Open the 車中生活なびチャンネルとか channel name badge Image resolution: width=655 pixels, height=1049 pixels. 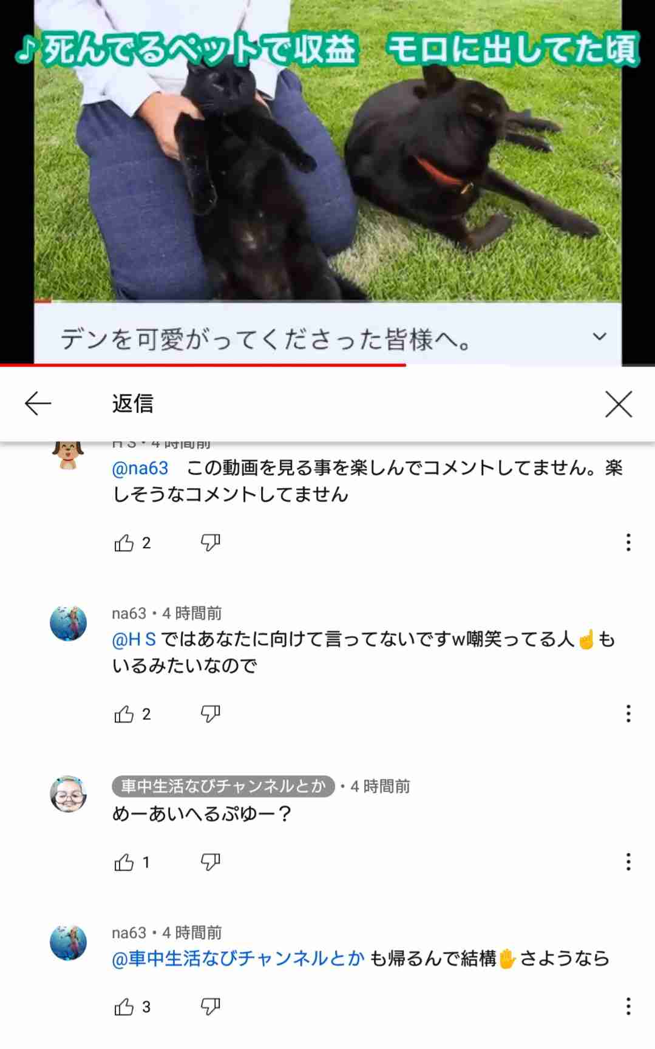tap(223, 786)
